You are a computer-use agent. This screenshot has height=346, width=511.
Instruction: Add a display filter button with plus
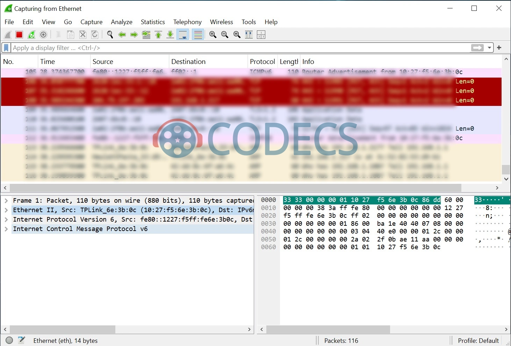[499, 48]
